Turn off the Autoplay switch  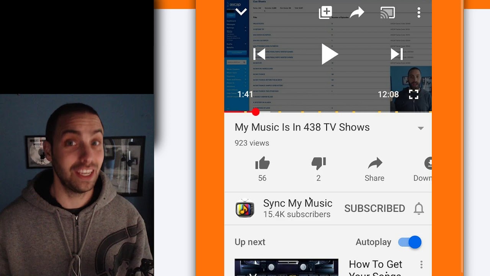click(x=410, y=242)
